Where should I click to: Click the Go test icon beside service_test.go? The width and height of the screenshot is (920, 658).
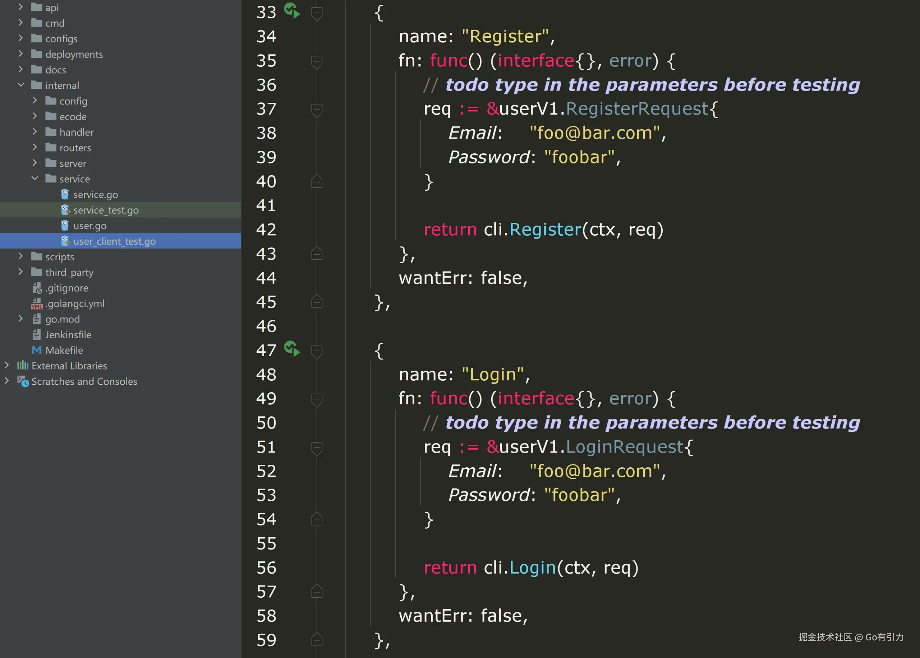65,210
